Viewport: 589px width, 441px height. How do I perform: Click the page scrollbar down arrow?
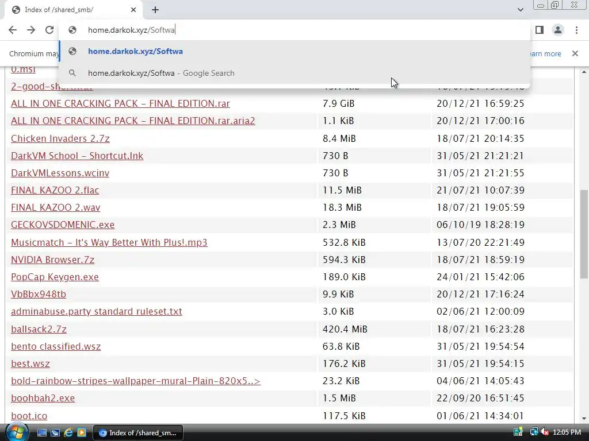584,419
